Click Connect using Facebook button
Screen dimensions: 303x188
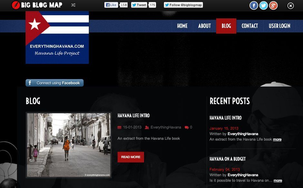coord(55,83)
